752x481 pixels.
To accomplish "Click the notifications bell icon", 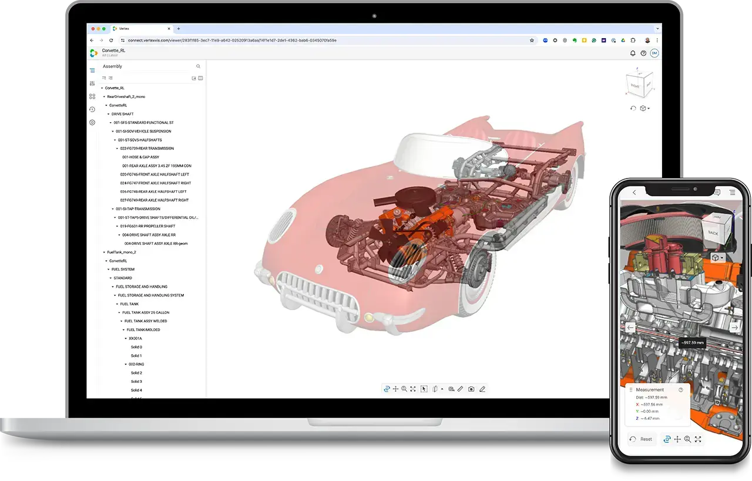I will (x=633, y=53).
